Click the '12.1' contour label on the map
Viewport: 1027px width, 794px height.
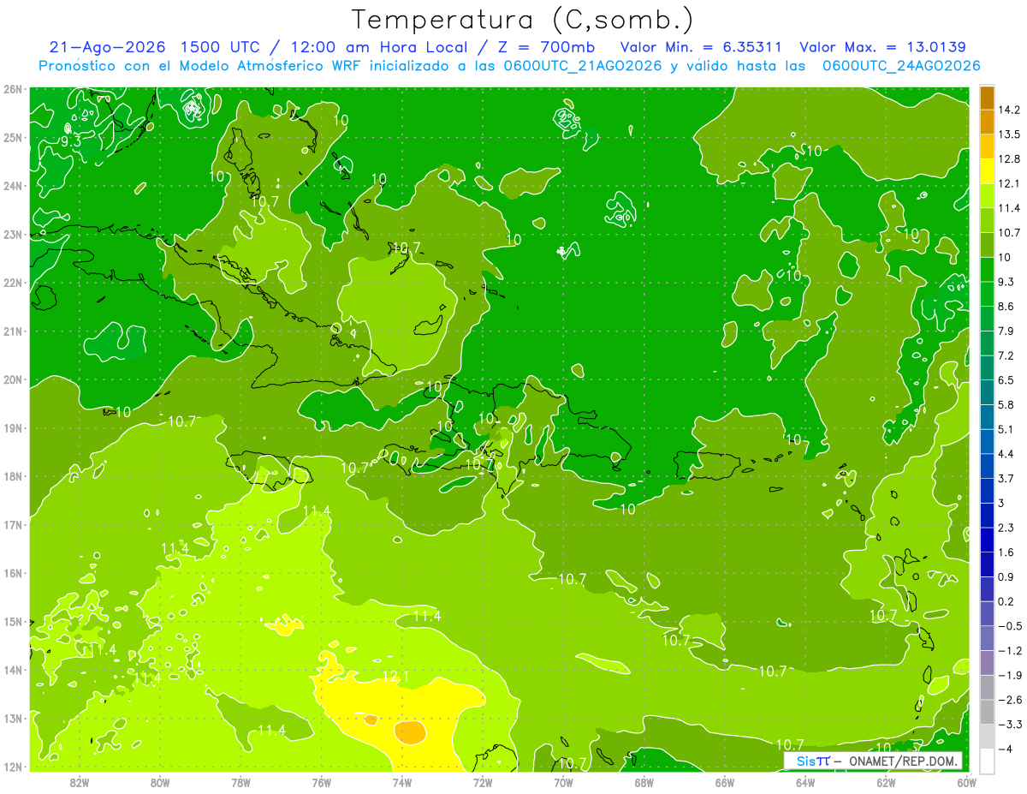[x=395, y=677]
